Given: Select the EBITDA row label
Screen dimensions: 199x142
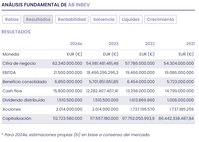Looking at the screenshot, I should coord(9,73).
